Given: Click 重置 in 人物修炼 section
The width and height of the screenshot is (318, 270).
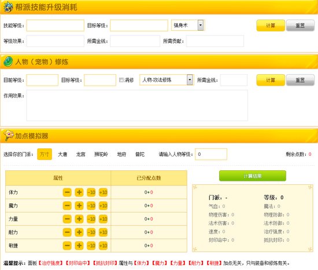Looking at the screenshot, I should [x=300, y=80].
